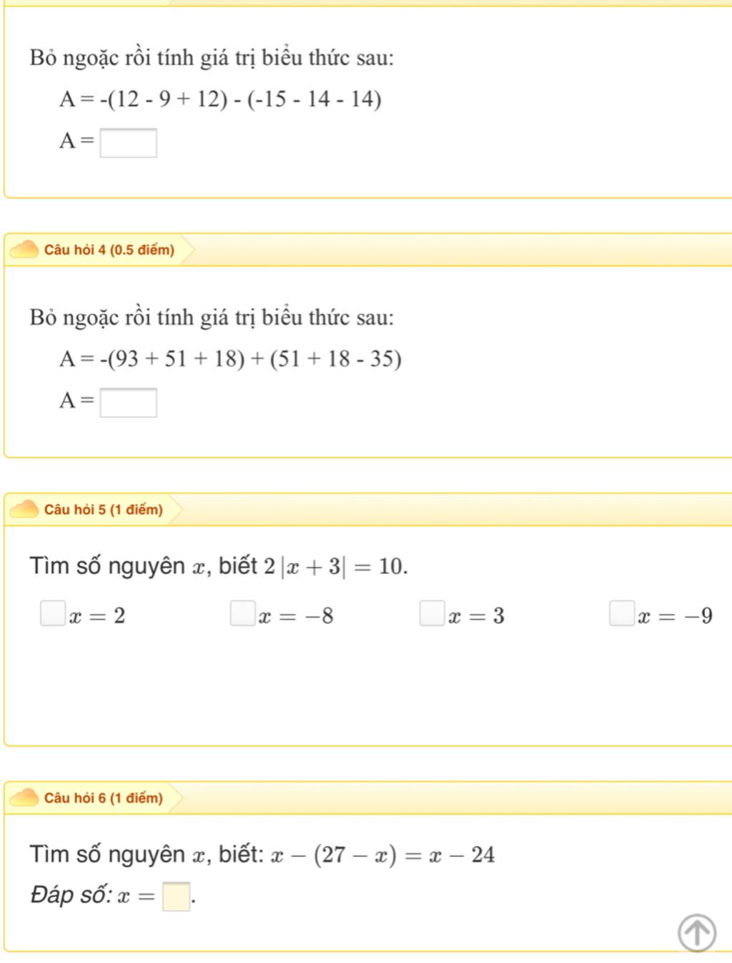Click the equation x − (27 − x) = x − 24

pyautogui.click(x=382, y=855)
